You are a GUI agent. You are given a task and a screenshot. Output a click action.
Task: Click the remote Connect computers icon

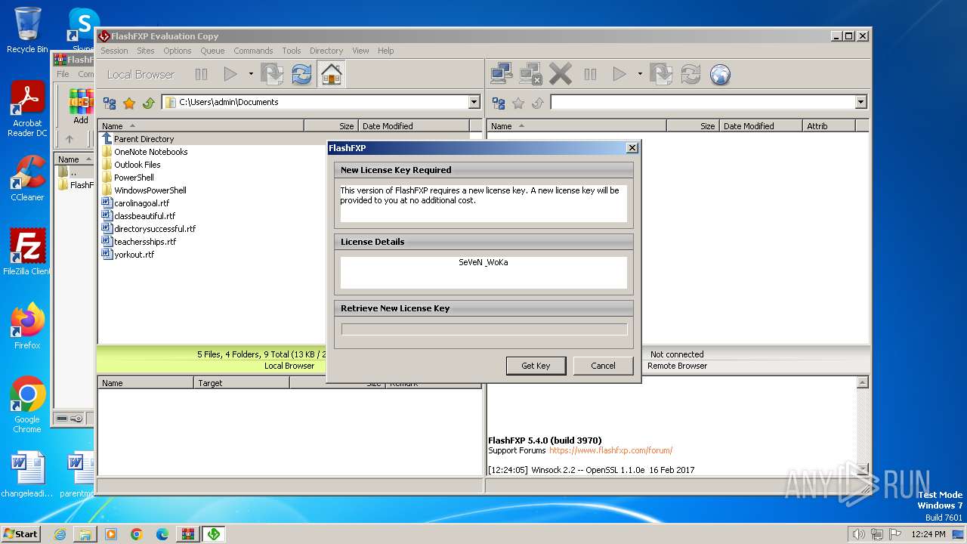(502, 74)
